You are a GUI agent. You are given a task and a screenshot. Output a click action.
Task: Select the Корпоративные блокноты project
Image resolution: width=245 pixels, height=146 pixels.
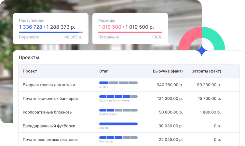[48, 112]
